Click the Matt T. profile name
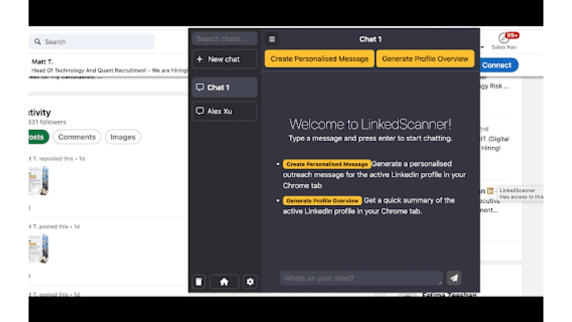572x322 pixels. 42,62
